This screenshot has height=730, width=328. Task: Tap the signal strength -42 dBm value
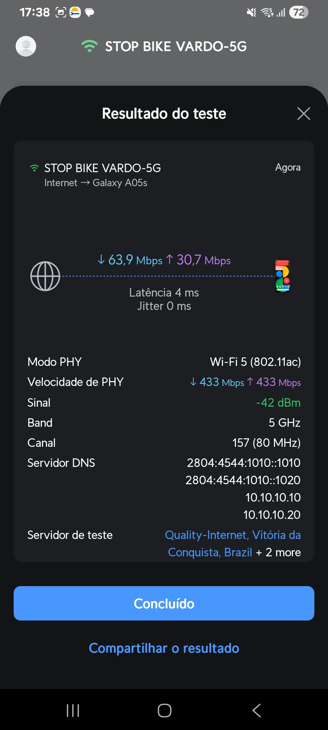tap(278, 403)
